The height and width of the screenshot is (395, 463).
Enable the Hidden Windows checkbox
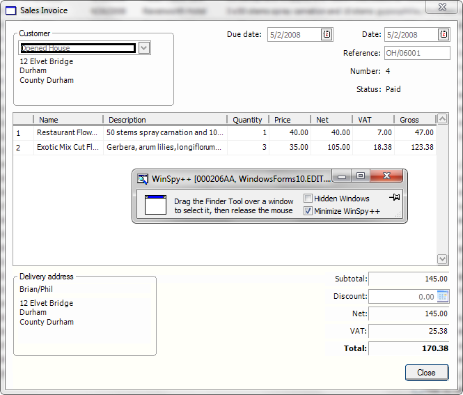[x=308, y=199]
